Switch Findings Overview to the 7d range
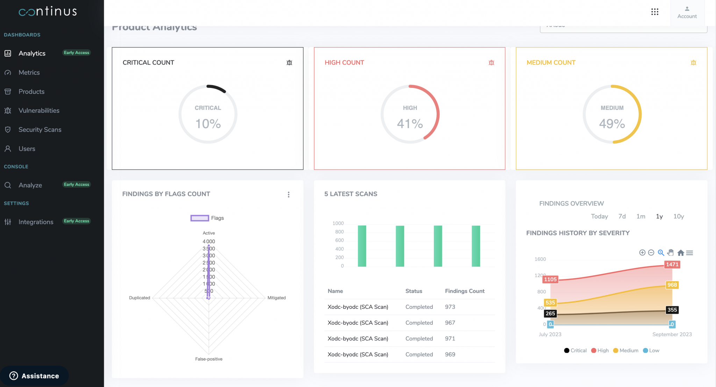The width and height of the screenshot is (716, 387). click(622, 216)
